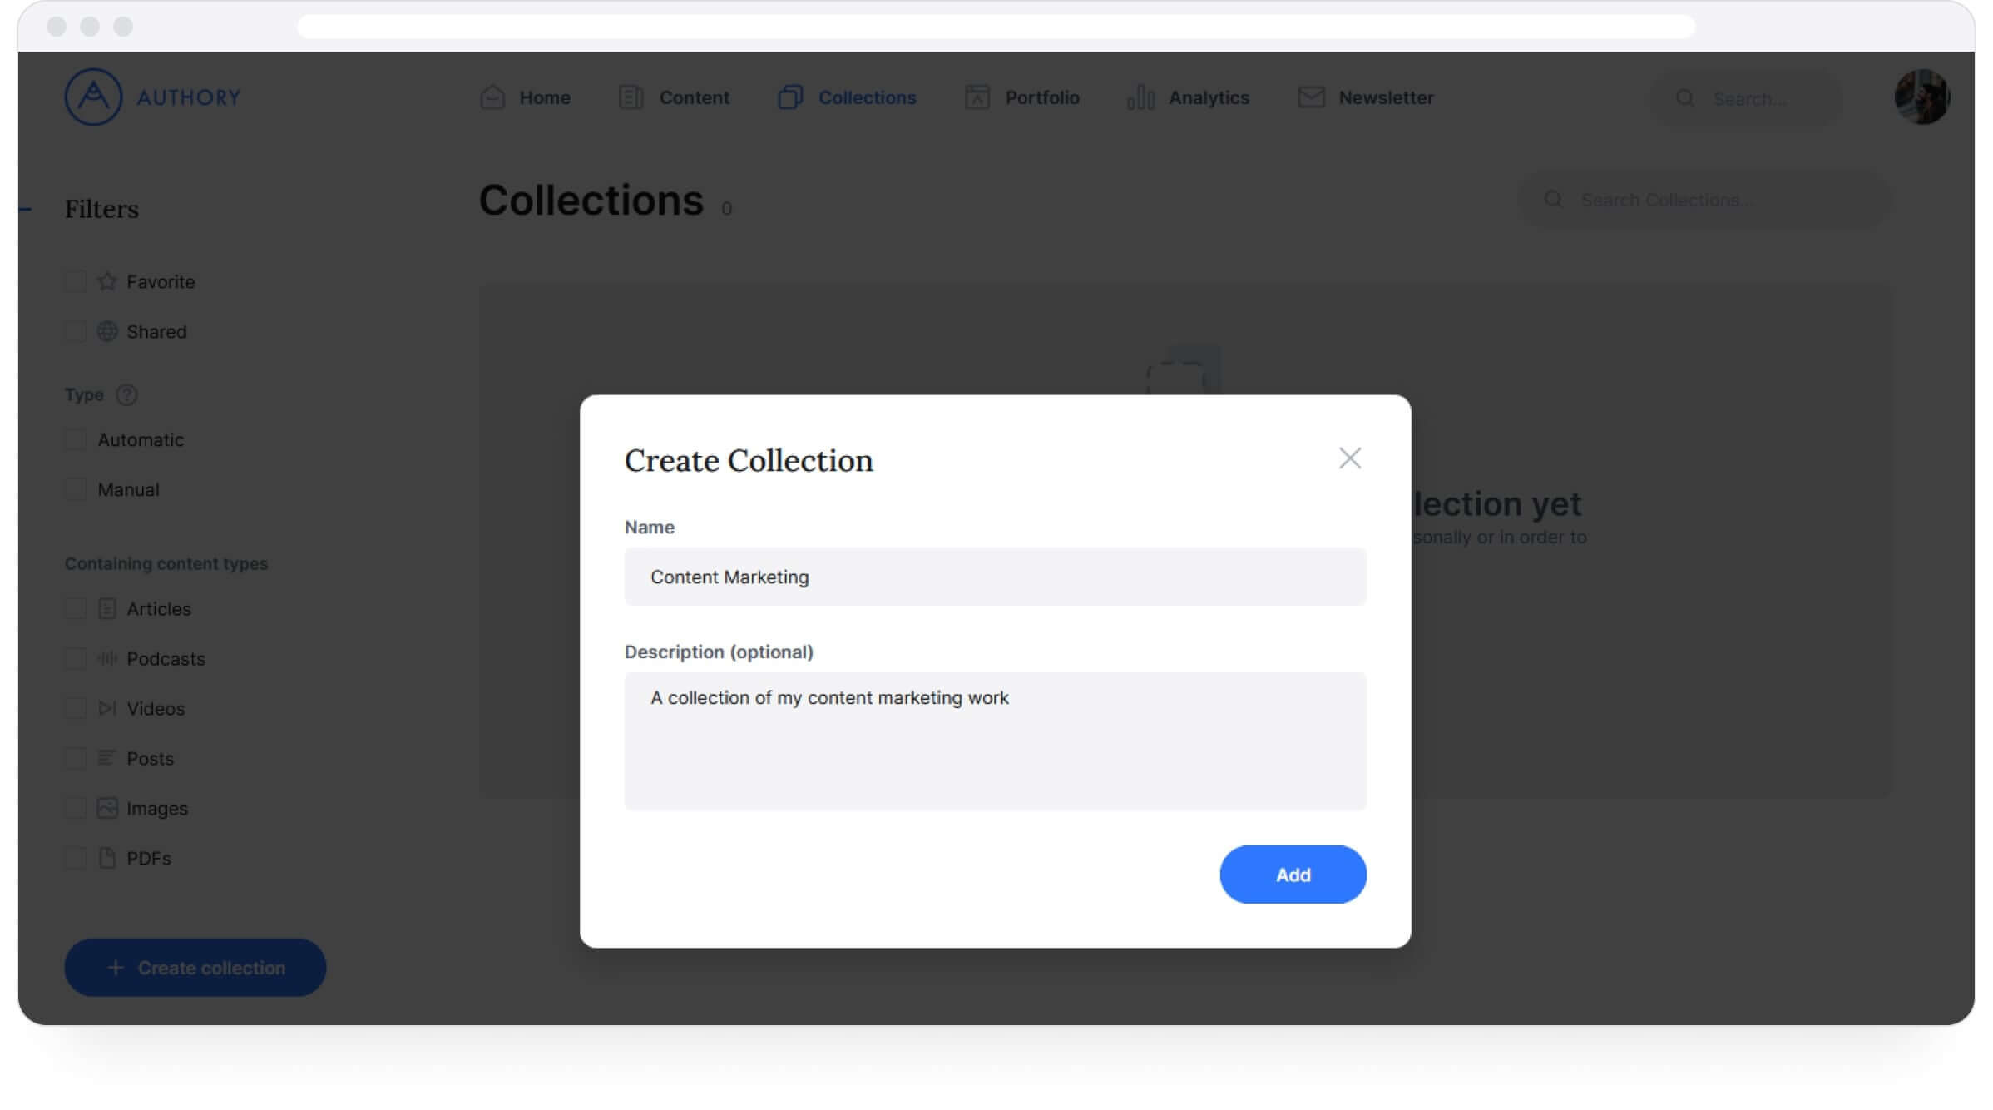
Task: Click the plus icon on Create collection
Action: (x=116, y=968)
